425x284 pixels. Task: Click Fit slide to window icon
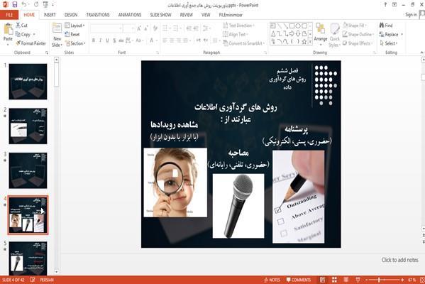click(422, 280)
